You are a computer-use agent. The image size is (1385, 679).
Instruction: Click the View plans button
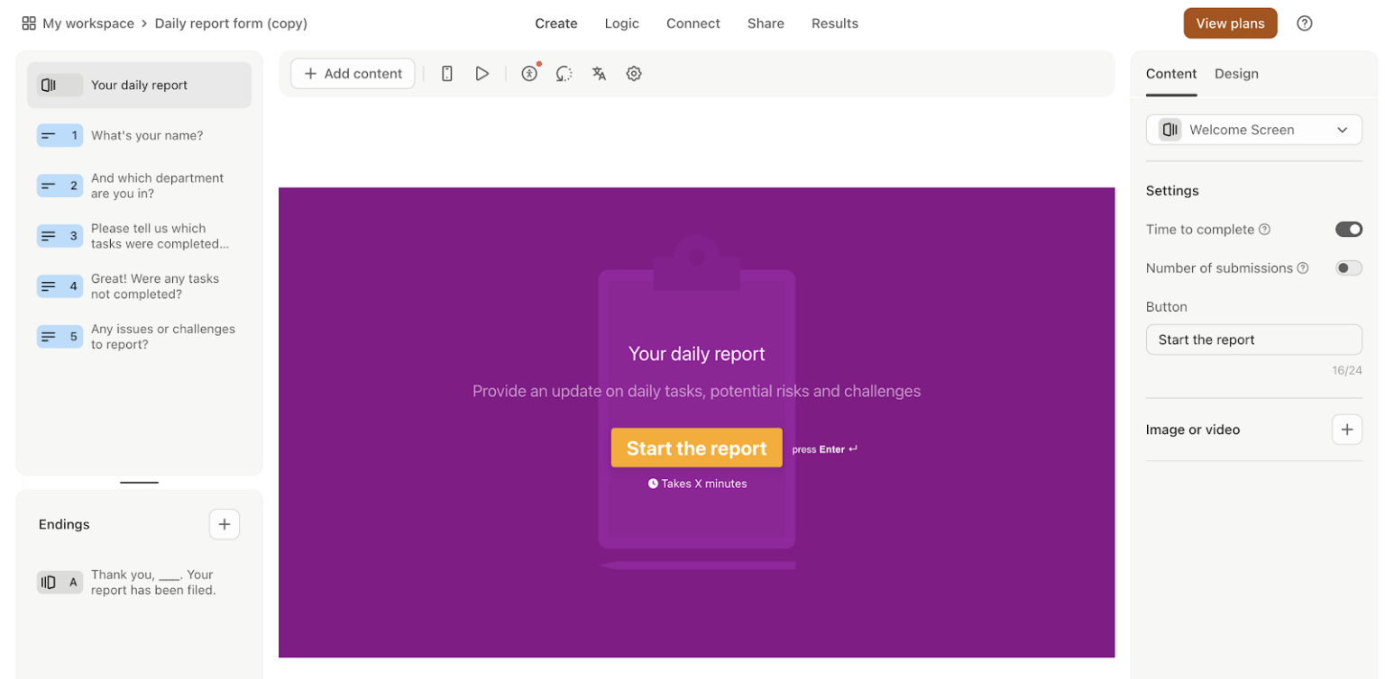tap(1229, 23)
